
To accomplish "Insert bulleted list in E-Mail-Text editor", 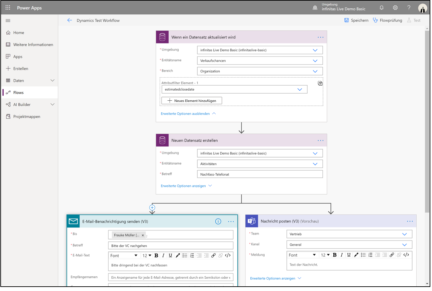I will (x=185, y=256).
